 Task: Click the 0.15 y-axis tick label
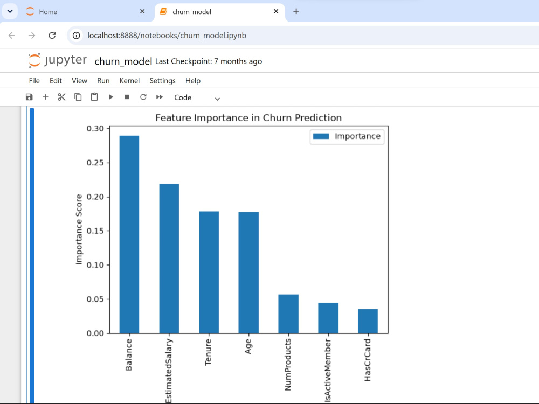[x=95, y=231]
